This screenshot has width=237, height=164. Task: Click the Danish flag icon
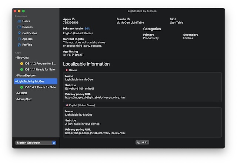pos(67,70)
